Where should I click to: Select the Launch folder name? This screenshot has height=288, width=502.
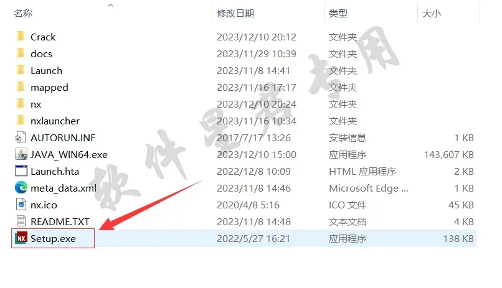[47, 70]
